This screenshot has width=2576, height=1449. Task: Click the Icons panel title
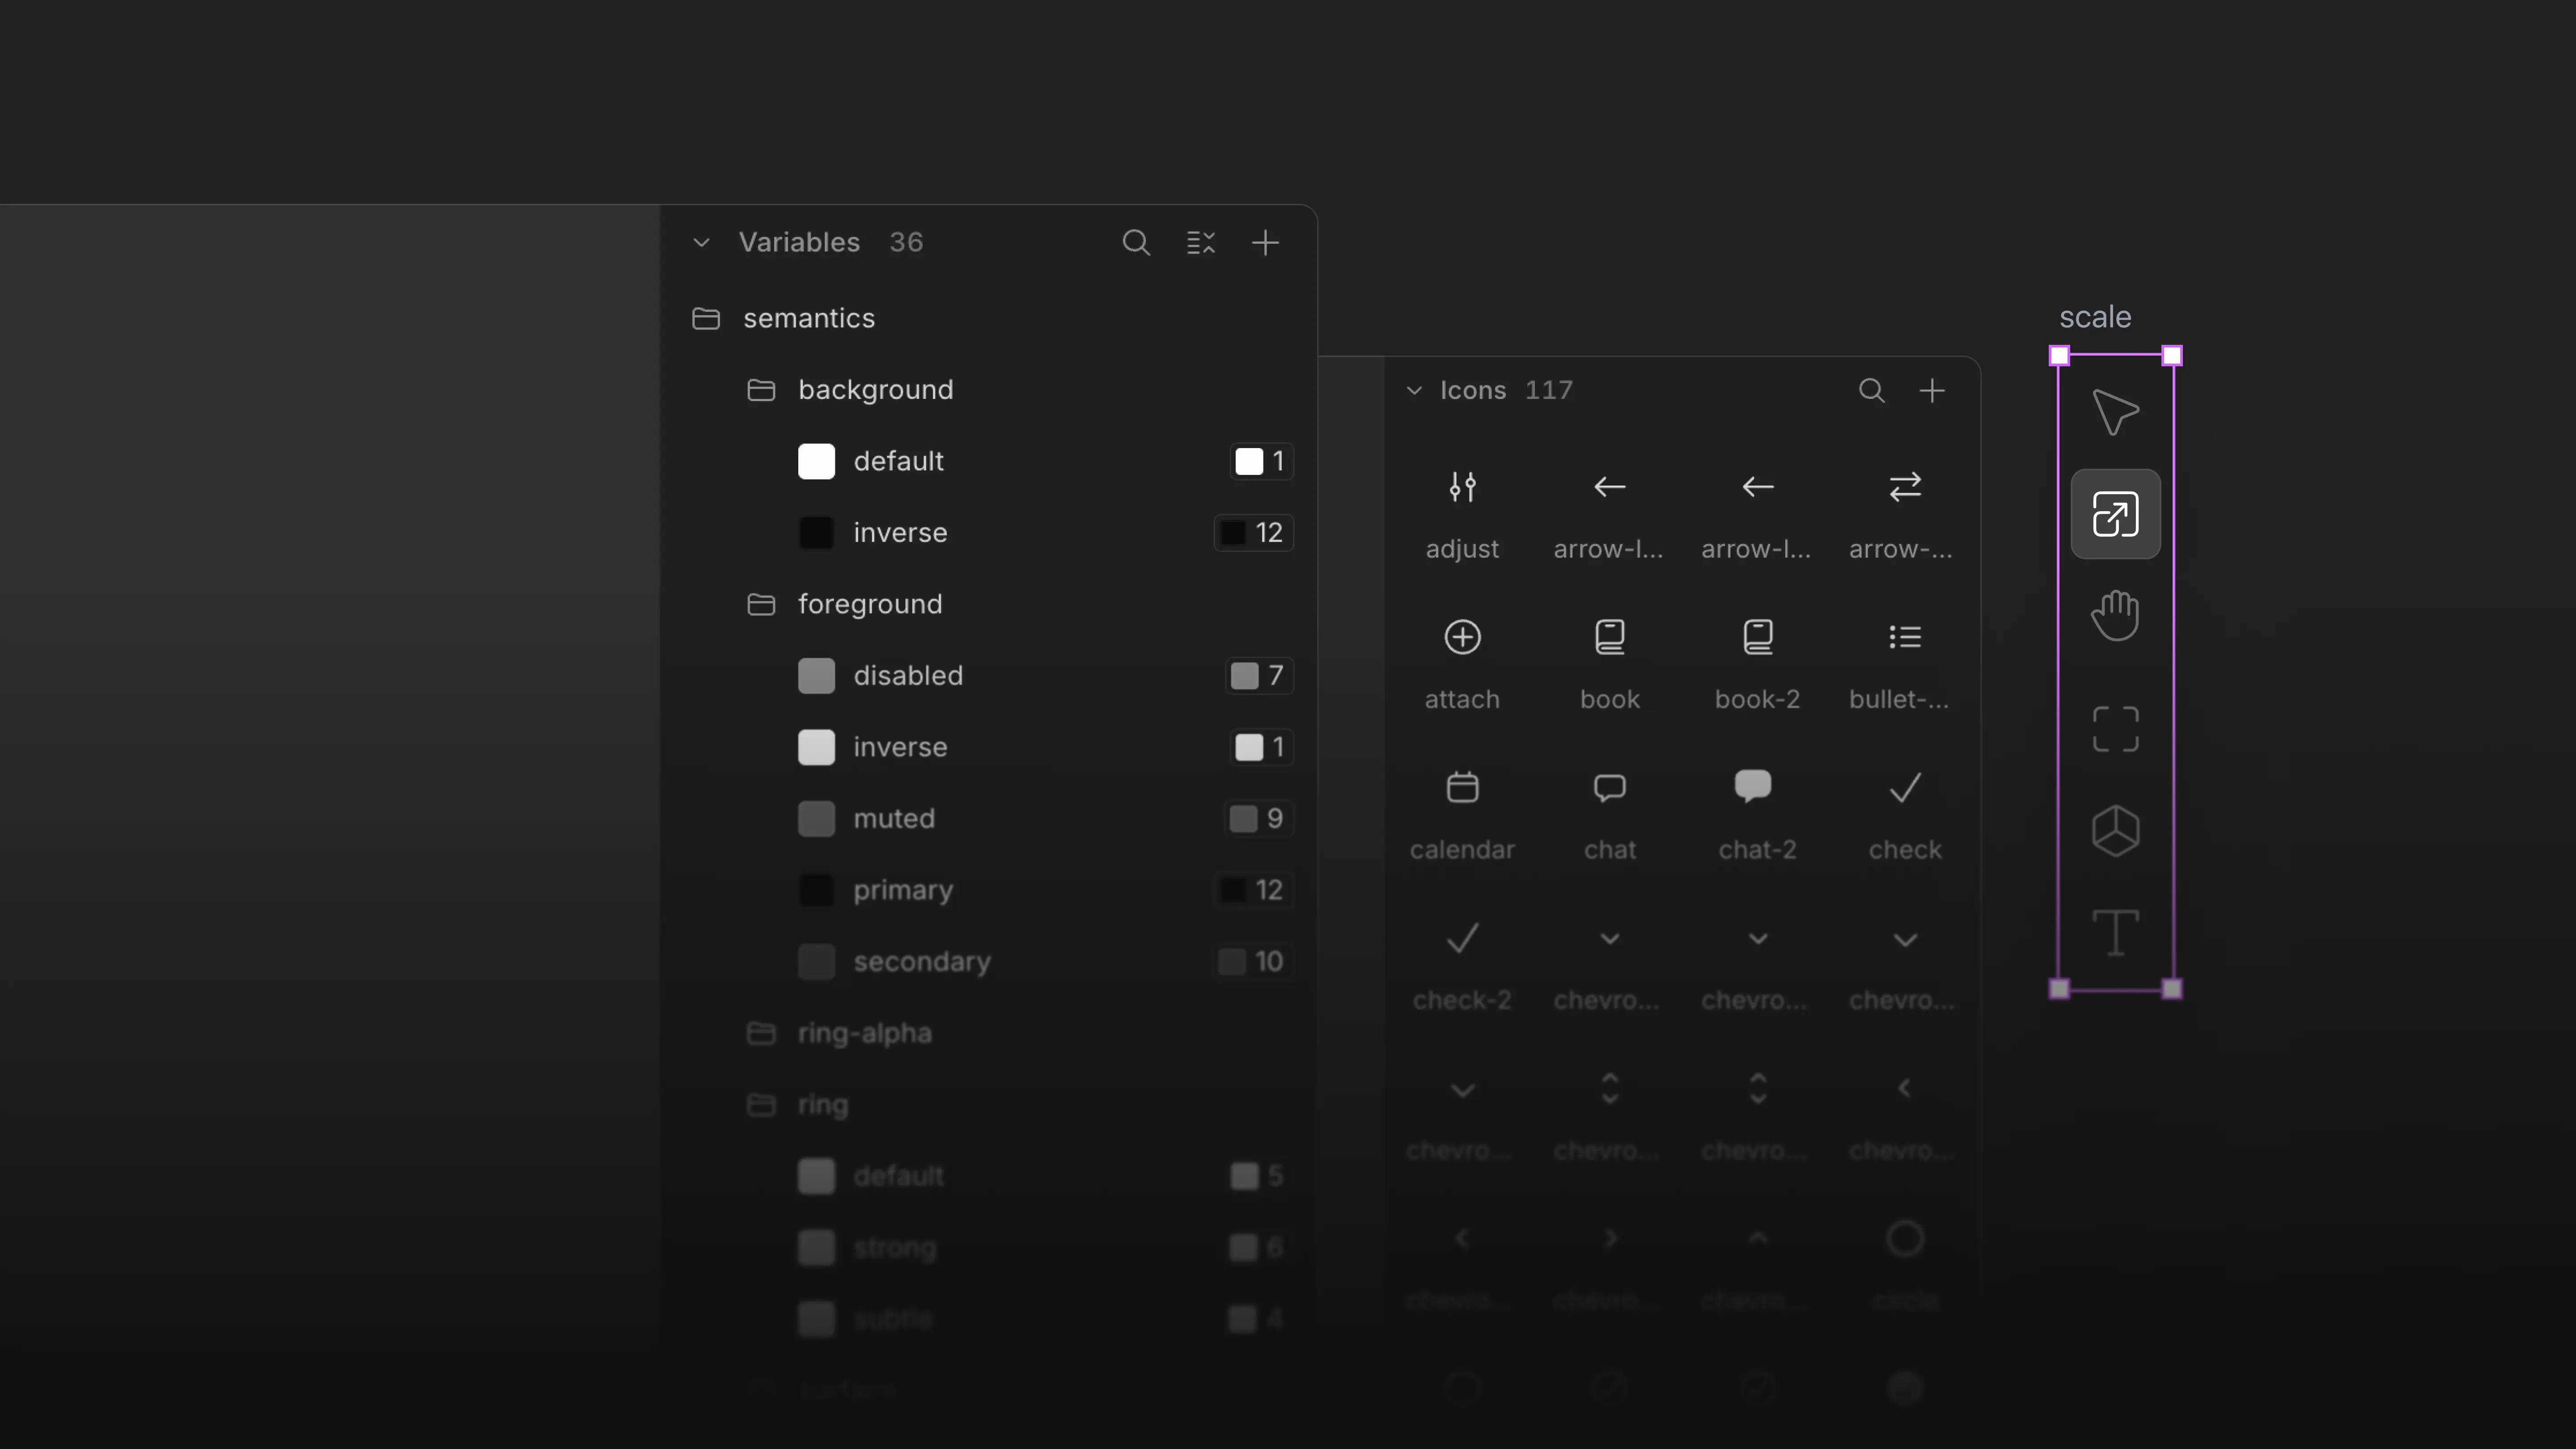(1473, 390)
